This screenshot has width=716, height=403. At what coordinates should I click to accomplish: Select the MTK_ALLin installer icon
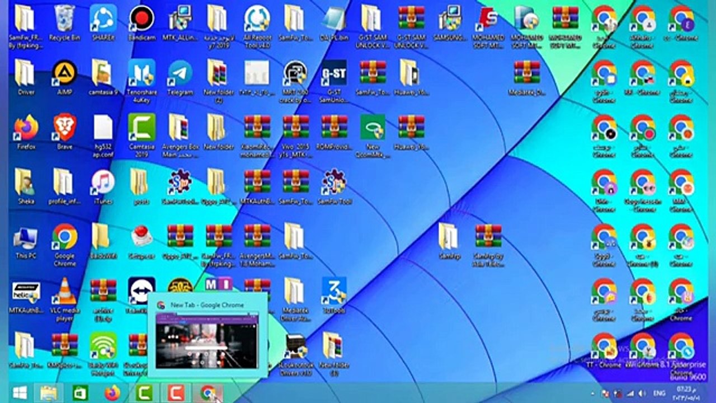coord(180,23)
